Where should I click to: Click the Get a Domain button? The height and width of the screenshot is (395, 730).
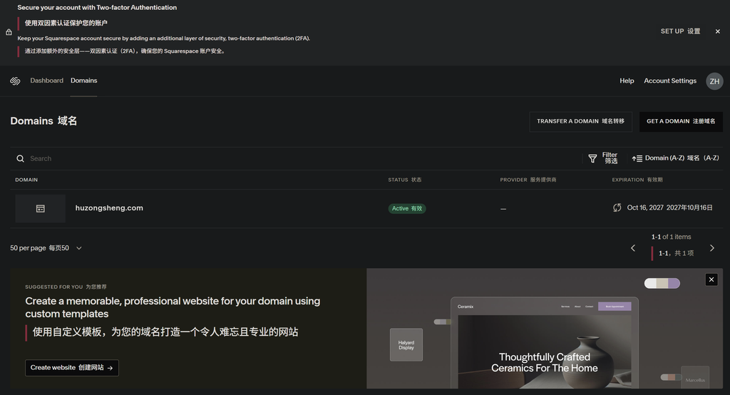[681, 122]
